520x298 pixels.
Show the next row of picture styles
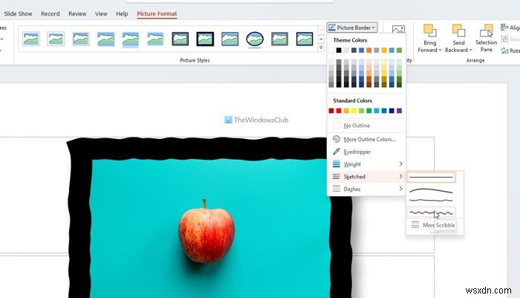tap(321, 39)
